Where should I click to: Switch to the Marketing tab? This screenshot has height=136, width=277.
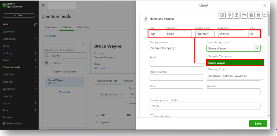(84, 27)
